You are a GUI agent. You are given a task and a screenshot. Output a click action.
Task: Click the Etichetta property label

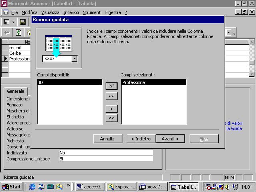[x=15, y=117]
